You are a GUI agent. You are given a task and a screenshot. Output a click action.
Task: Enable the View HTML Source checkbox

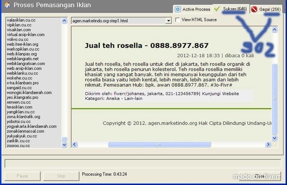[x=177, y=19]
